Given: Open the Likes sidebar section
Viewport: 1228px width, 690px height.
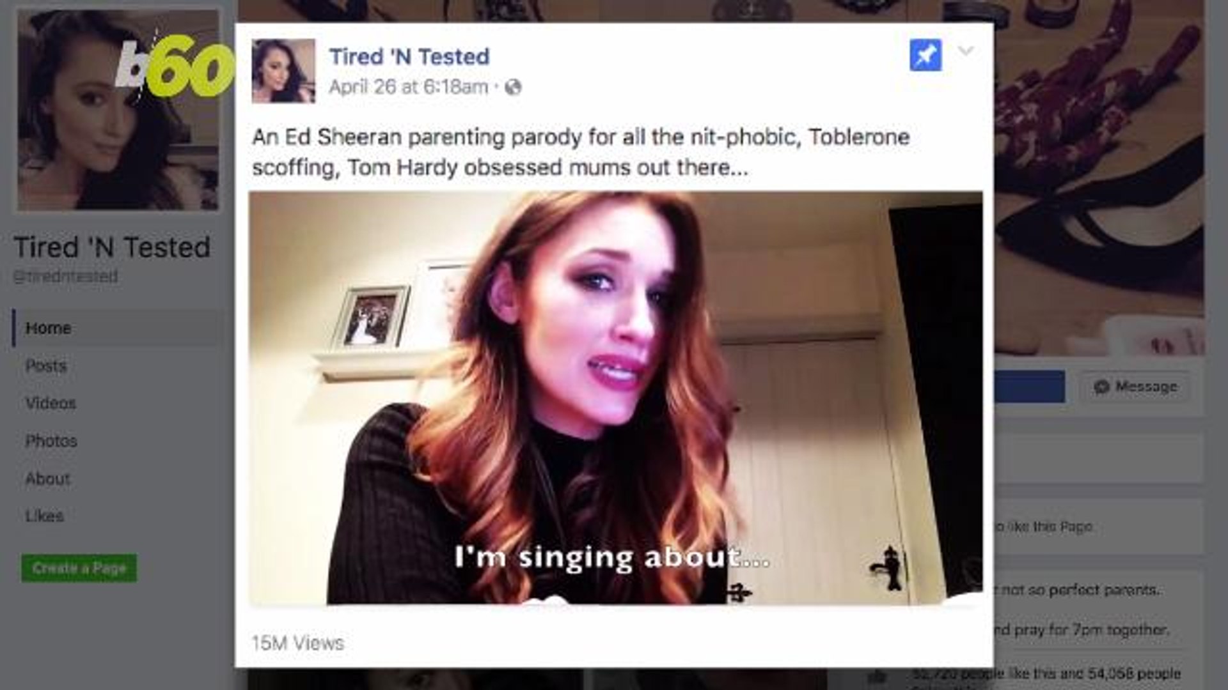Looking at the screenshot, I should pos(44,516).
